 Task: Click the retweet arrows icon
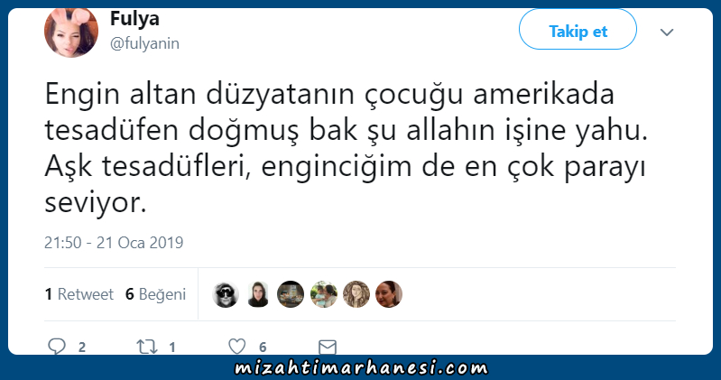tap(147, 347)
